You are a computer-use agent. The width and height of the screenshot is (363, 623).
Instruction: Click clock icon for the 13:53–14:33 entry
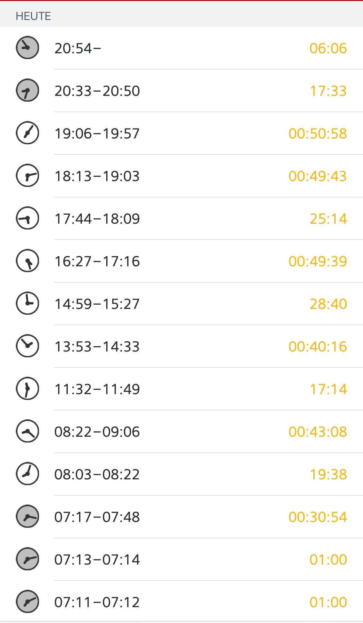click(27, 346)
